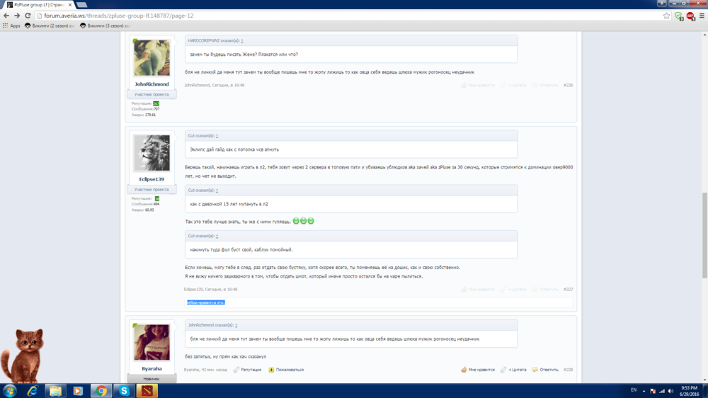This screenshot has height=398, width=708.
Task: Open the Dota 2 taskbar icon
Action: [147, 390]
